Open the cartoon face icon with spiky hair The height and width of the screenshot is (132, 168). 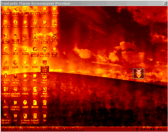pyautogui.click(x=45, y=49)
